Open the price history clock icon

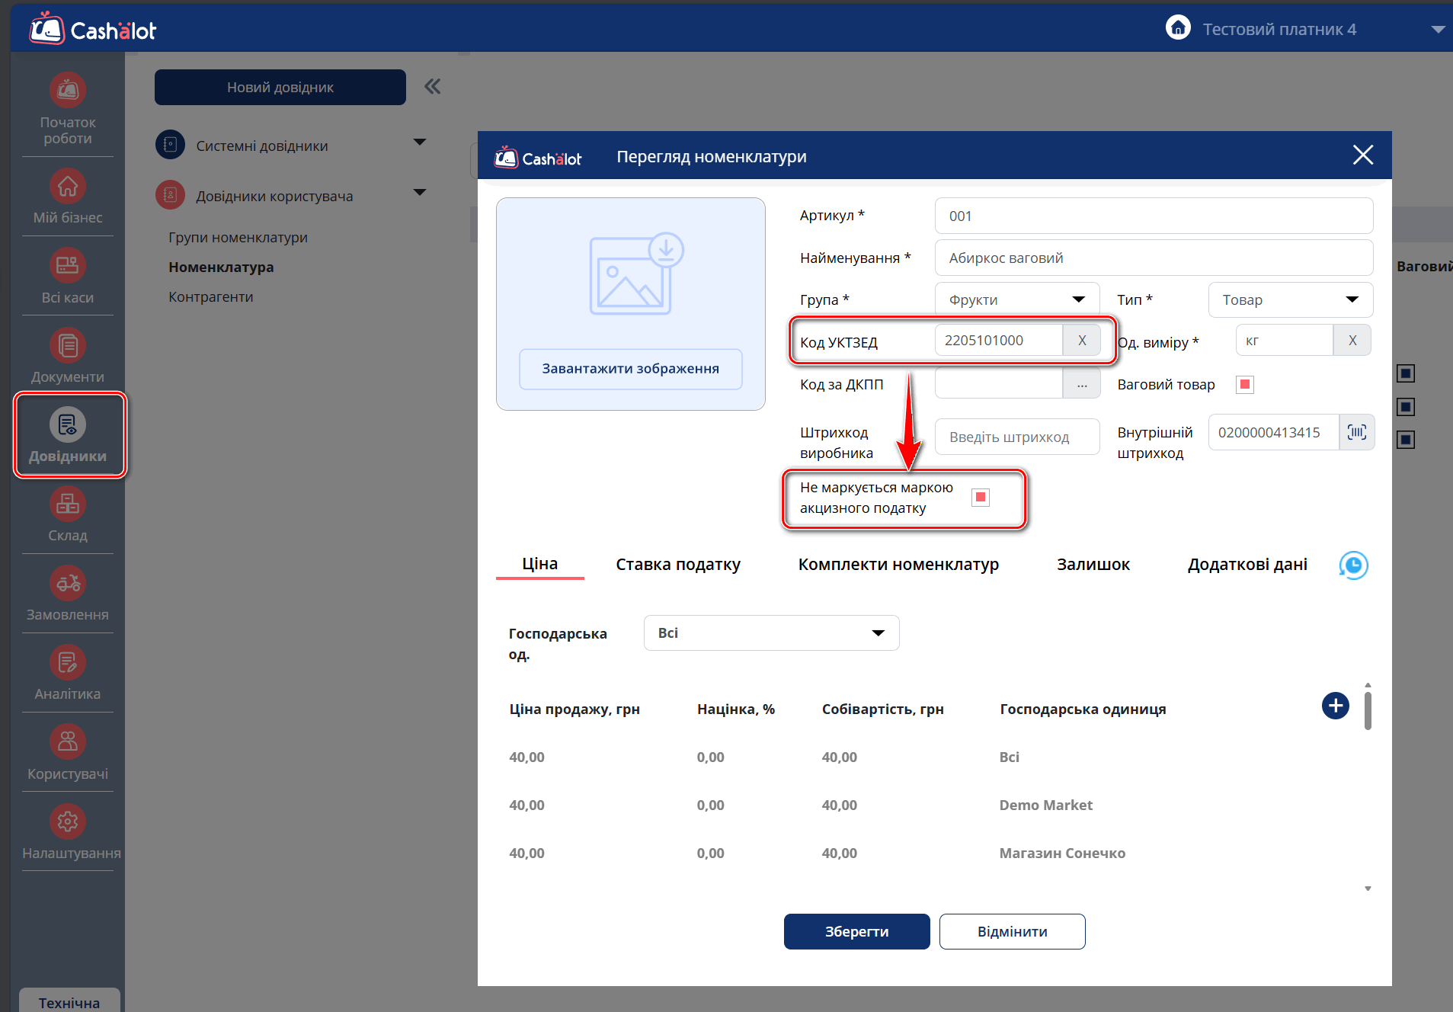[x=1353, y=565]
